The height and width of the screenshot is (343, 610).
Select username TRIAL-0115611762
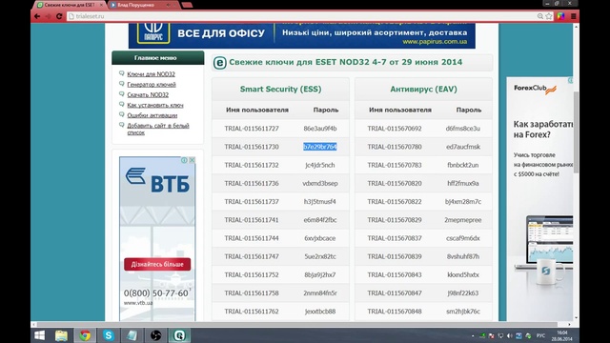pos(252,312)
